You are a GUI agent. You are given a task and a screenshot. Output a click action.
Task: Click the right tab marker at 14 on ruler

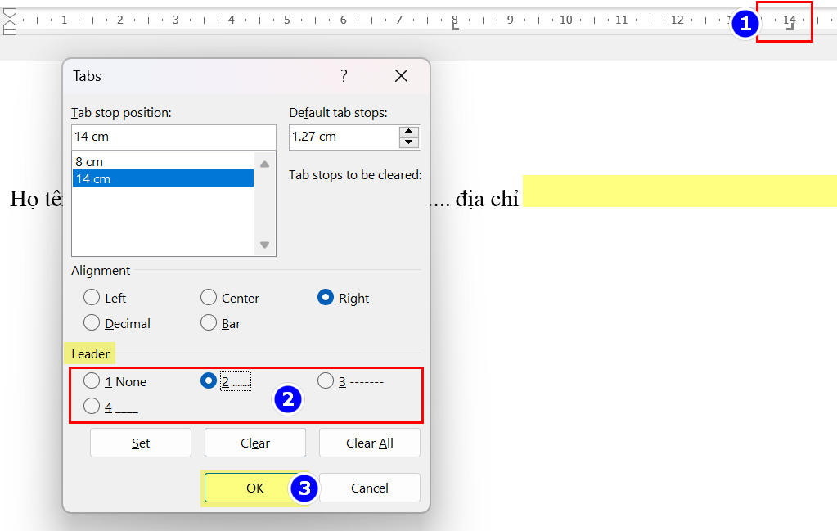click(x=790, y=27)
